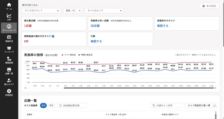Select the 昨日 toggle
224x119 pixels.
pyautogui.click(x=51, y=106)
